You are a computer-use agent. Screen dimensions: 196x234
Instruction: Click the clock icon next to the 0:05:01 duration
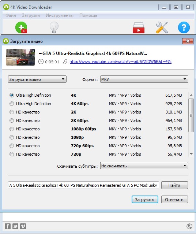pos(41,62)
